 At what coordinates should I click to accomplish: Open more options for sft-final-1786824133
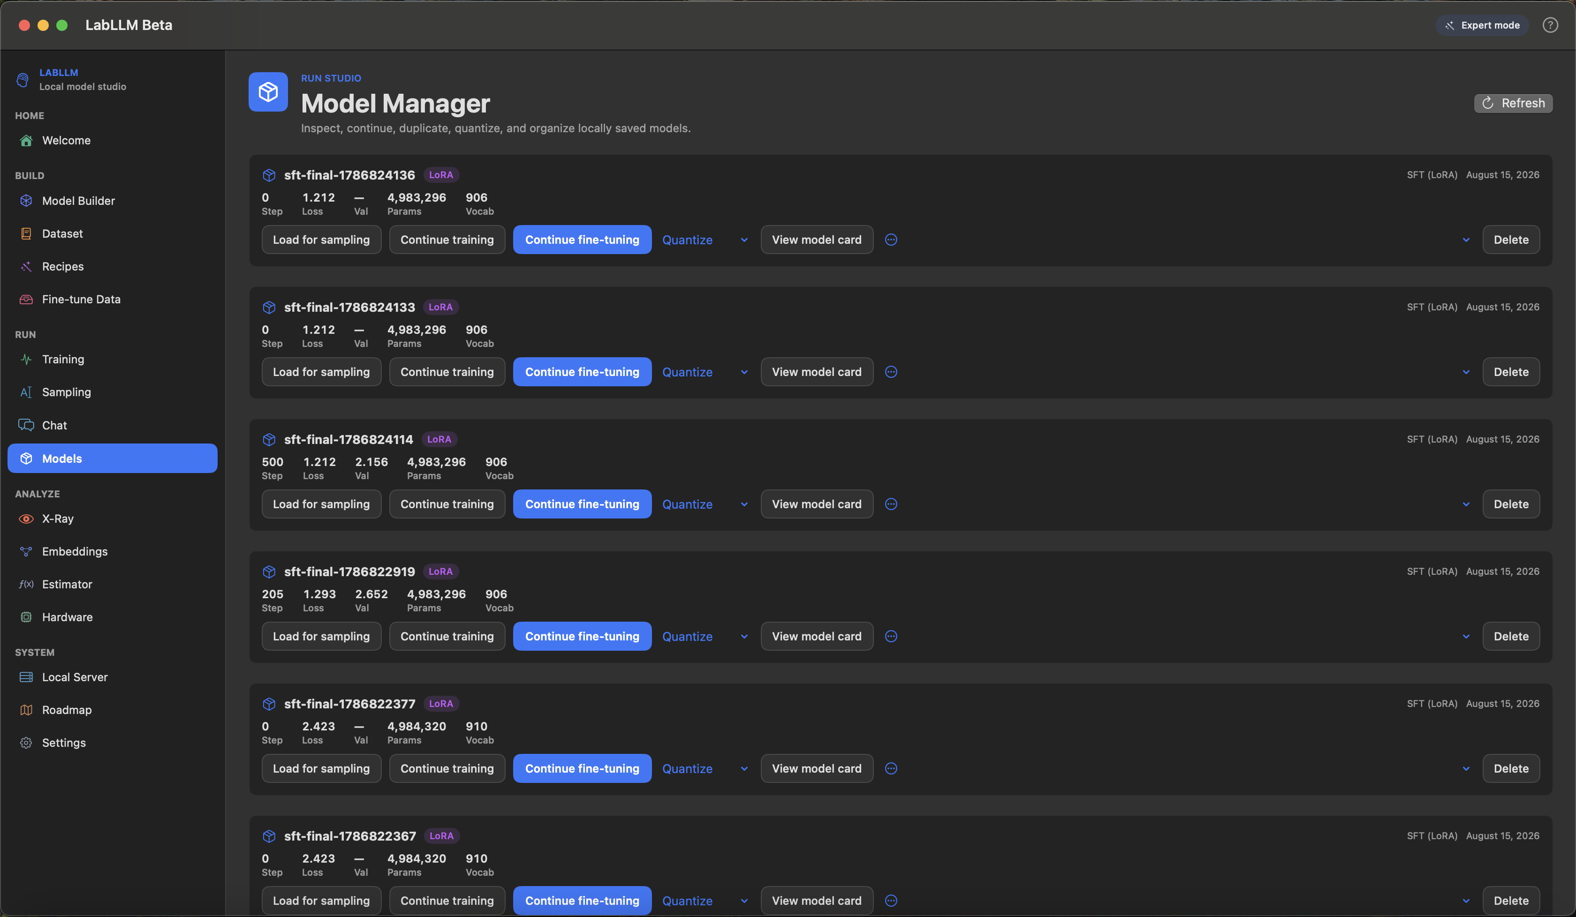891,372
